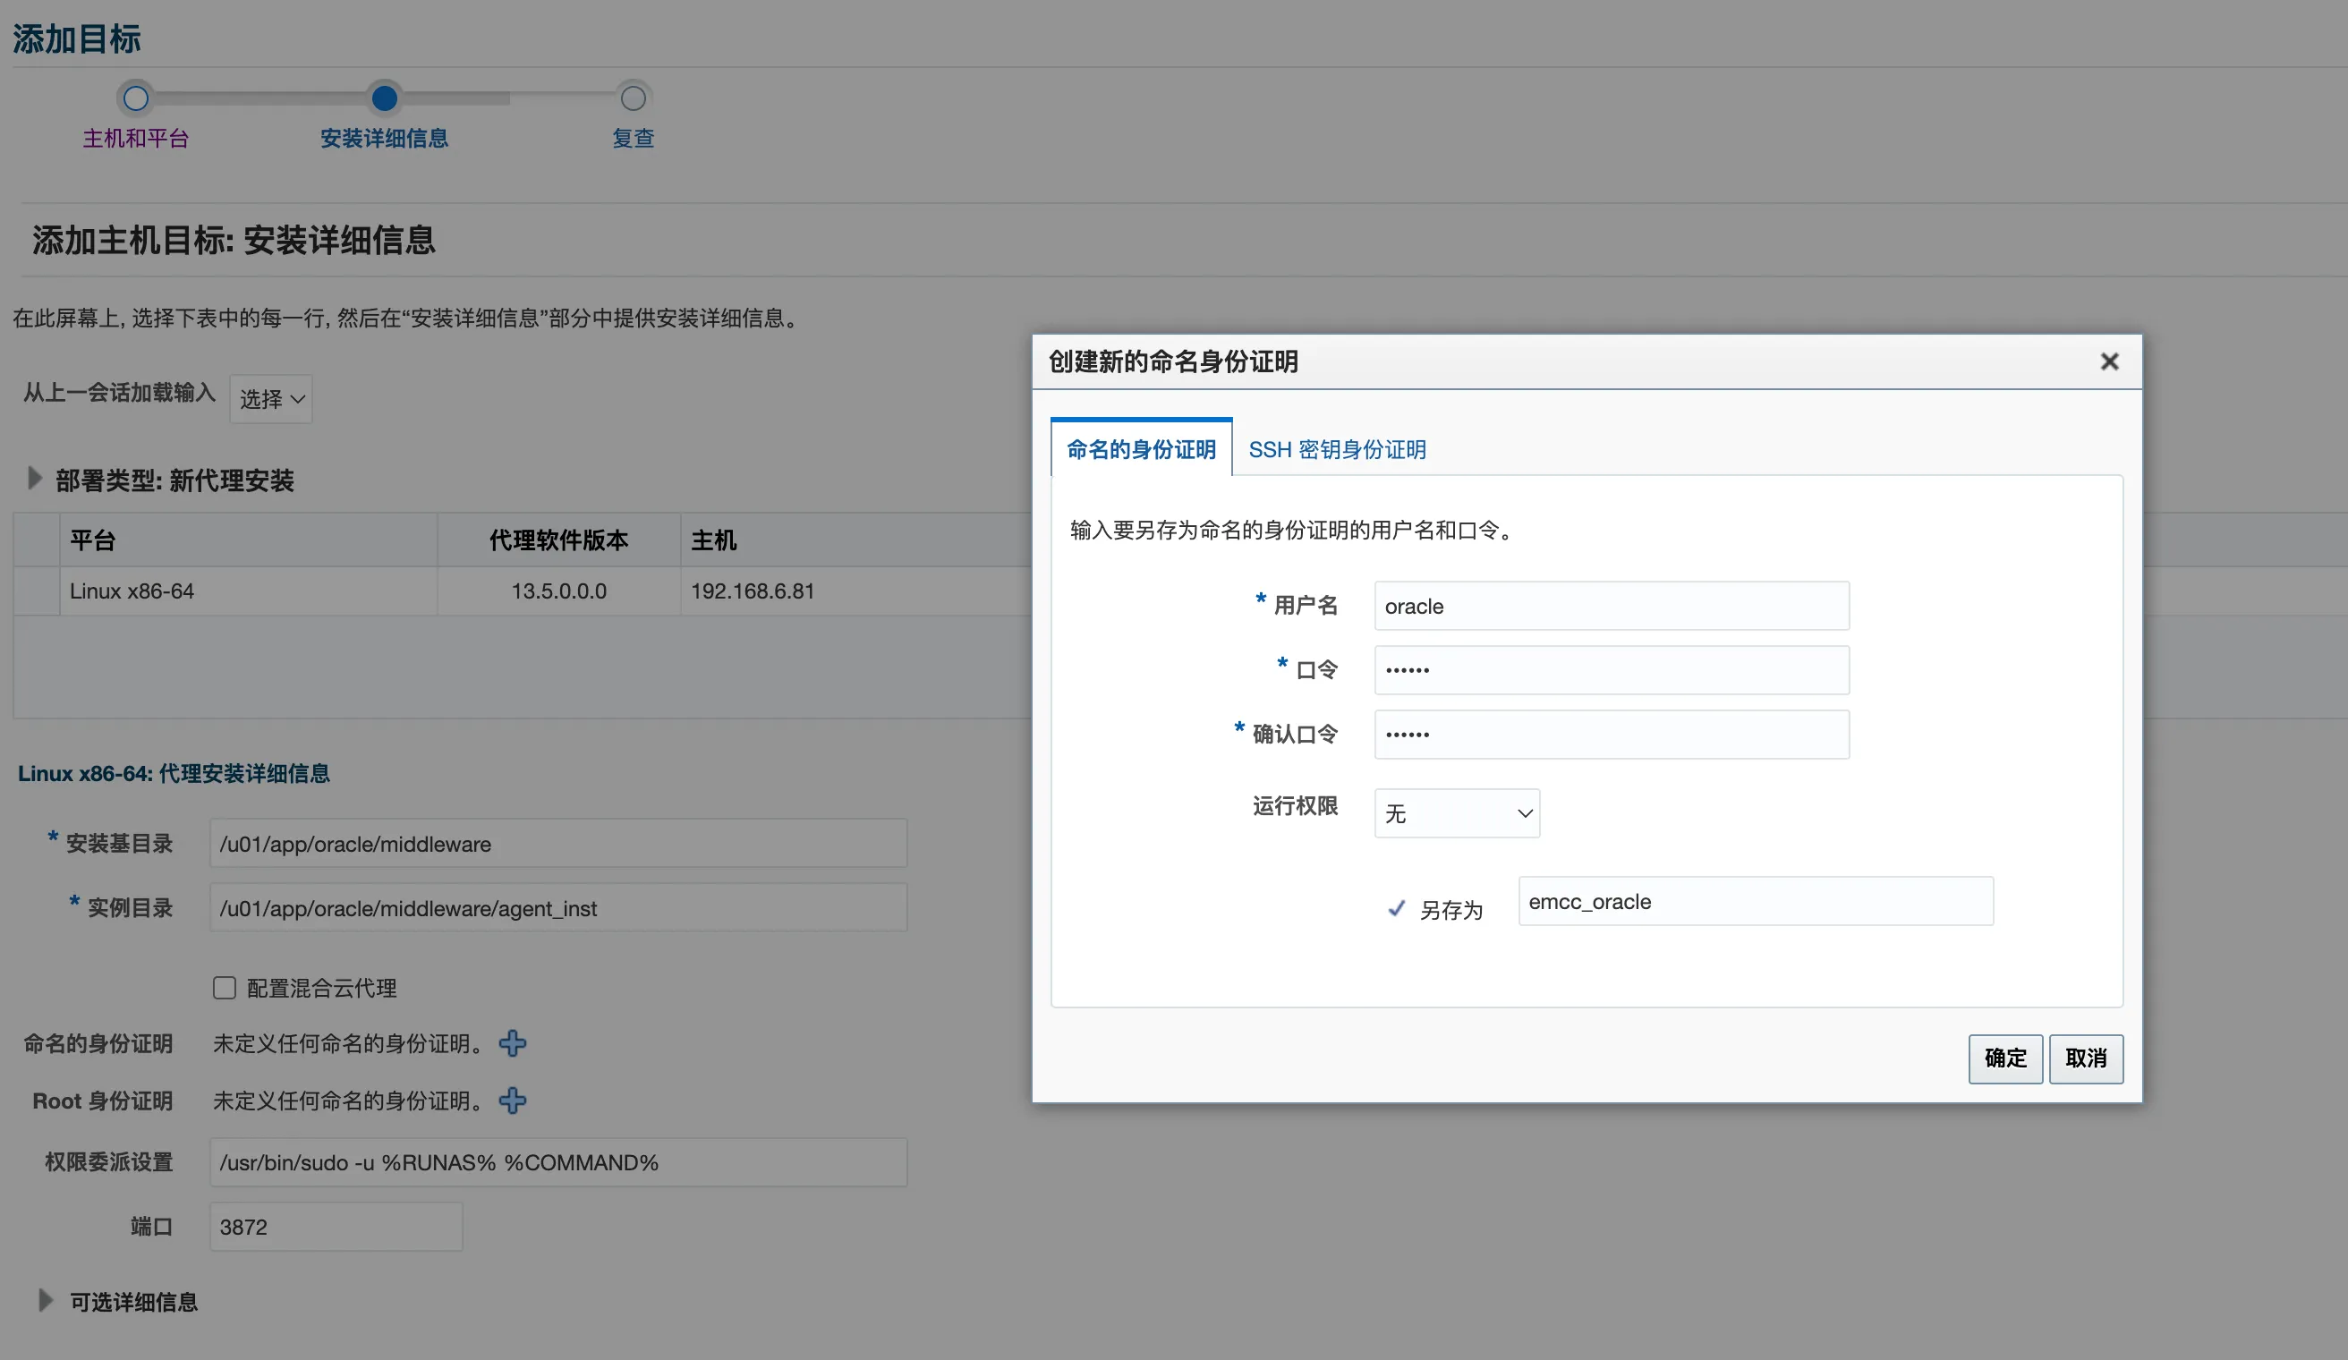Click the 取消 button
The image size is (2348, 1360).
pyautogui.click(x=2086, y=1059)
